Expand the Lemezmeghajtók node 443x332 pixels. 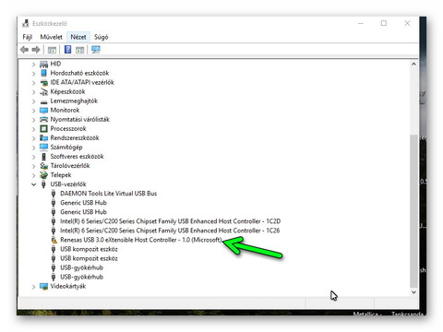34,101
